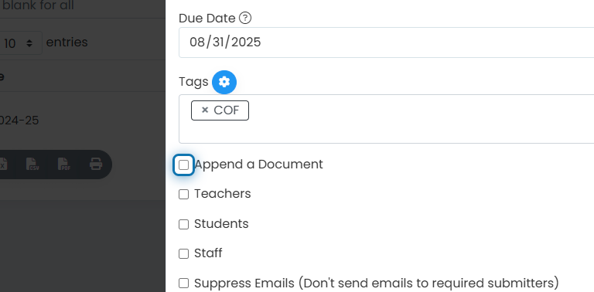This screenshot has width=594, height=292.
Task: Open the Tags settings gear button
Action: [224, 82]
